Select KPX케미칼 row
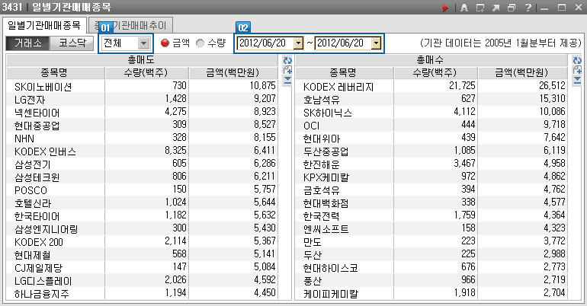 (x=431, y=177)
